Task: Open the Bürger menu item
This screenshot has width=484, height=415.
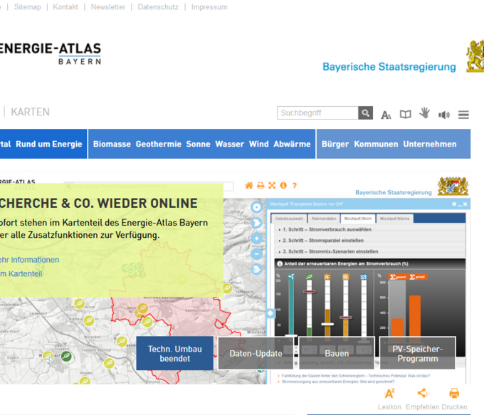Action: pyautogui.click(x=335, y=145)
